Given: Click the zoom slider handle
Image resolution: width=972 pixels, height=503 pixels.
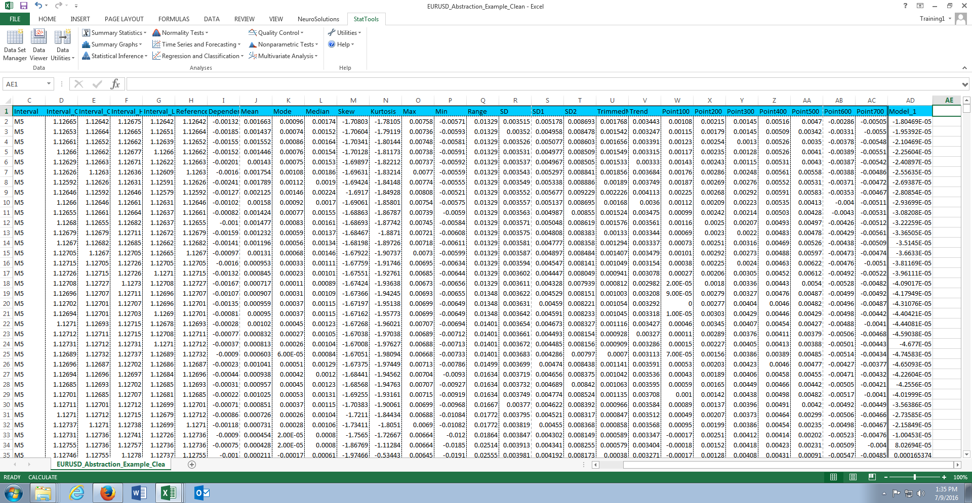Looking at the screenshot, I should coord(915,477).
